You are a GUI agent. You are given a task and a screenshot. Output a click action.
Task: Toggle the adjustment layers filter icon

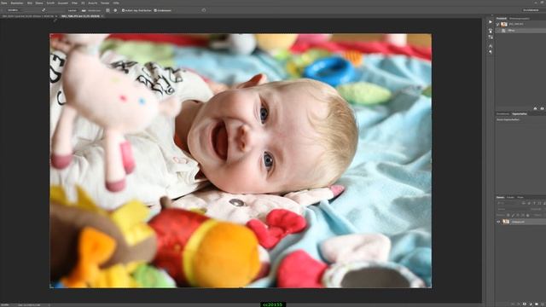point(529,203)
